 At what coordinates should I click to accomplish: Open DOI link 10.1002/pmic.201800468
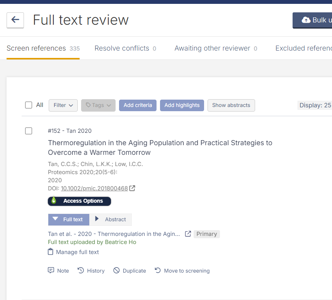(x=94, y=188)
